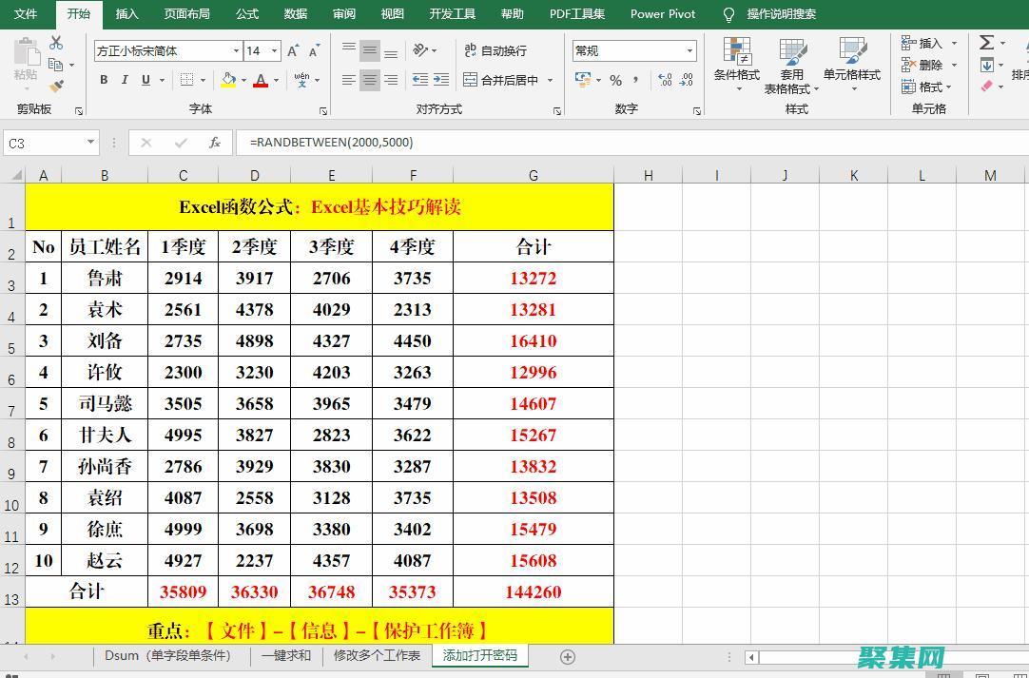Expand the number format dropdown (常规)
Image resolution: width=1029 pixels, height=678 pixels.
click(689, 50)
